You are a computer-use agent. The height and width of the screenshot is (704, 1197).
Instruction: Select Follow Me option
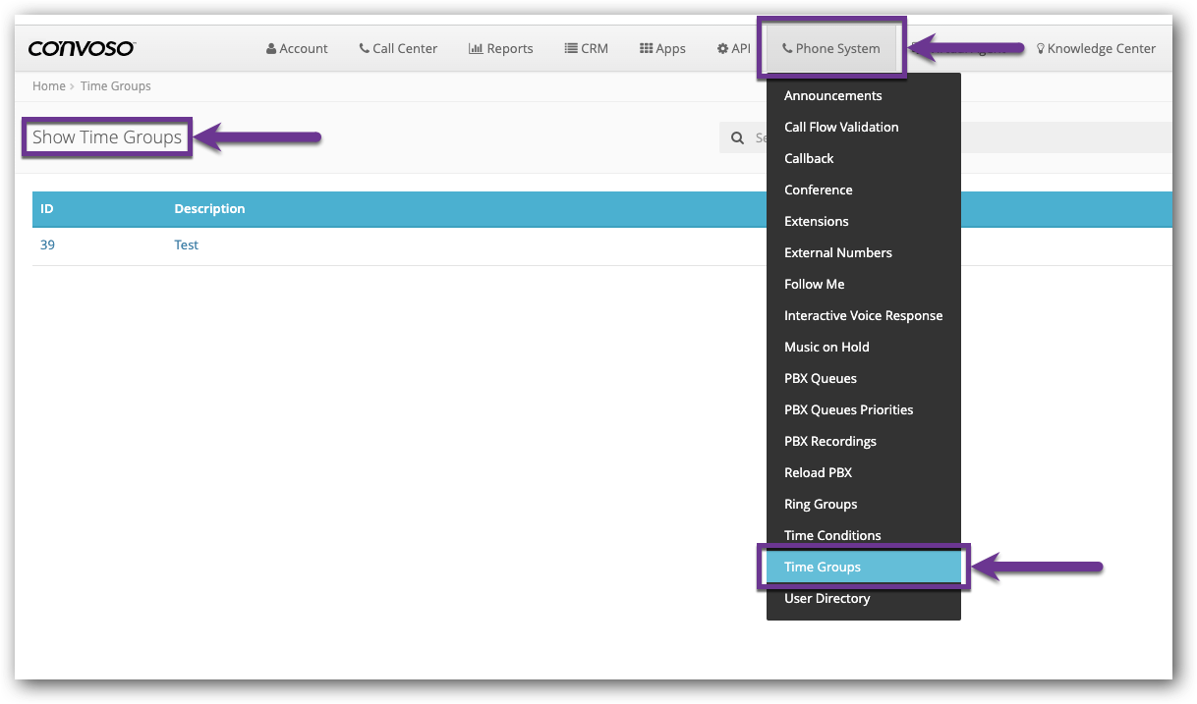coord(863,284)
